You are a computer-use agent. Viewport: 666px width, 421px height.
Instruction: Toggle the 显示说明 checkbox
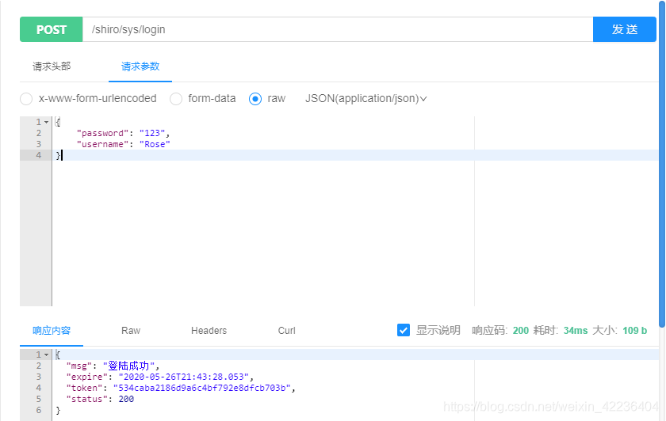[404, 330]
